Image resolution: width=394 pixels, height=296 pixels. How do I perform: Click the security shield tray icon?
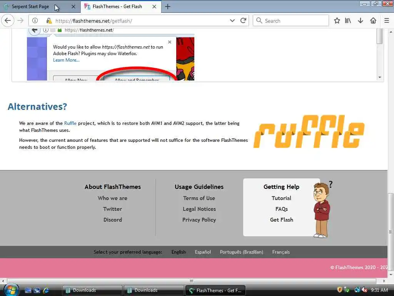tap(339, 290)
